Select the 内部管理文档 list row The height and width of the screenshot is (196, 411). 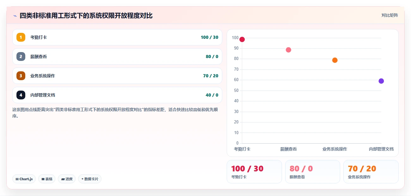pos(117,95)
